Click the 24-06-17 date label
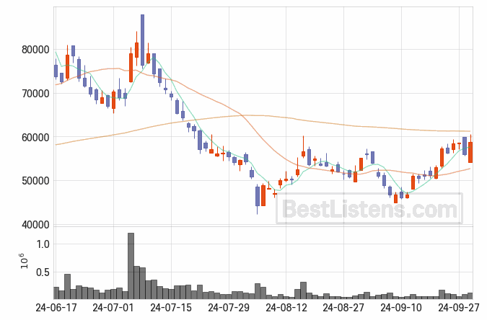Screen dimensions: 487x320 56,308
